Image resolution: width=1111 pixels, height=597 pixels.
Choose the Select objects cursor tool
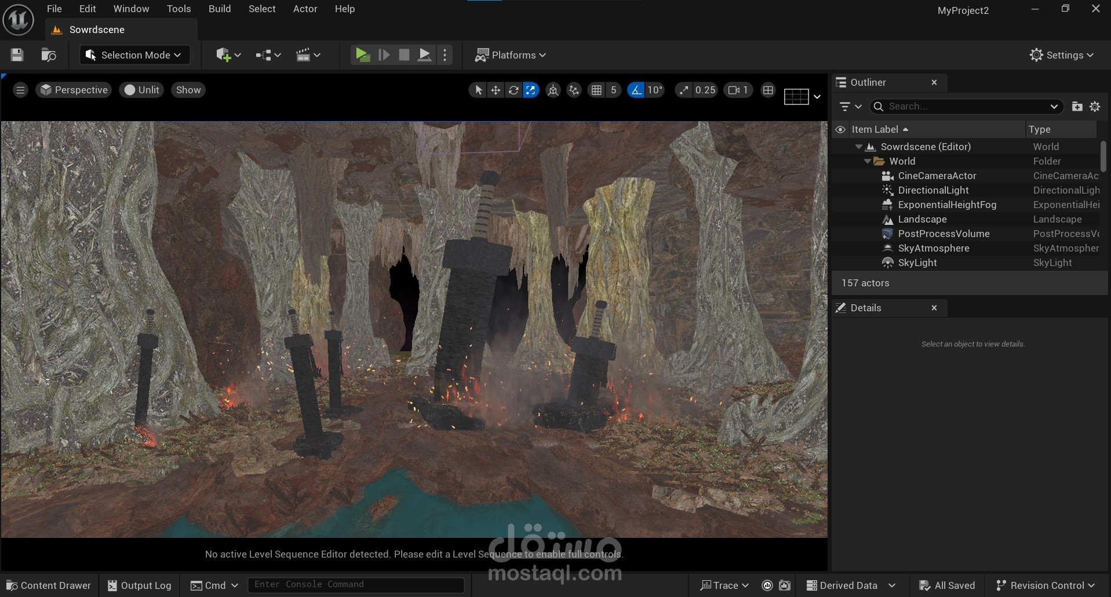[478, 90]
